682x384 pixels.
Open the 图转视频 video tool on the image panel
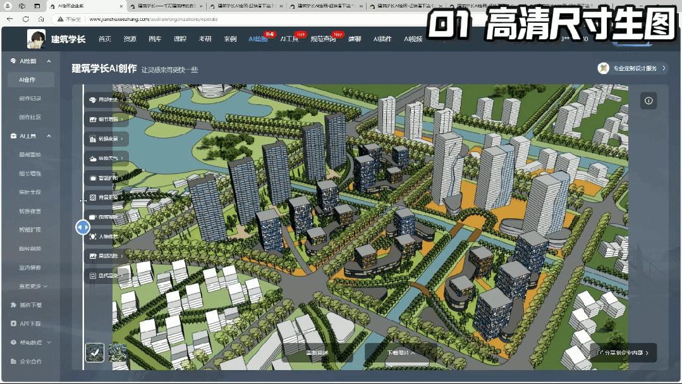[107, 217]
